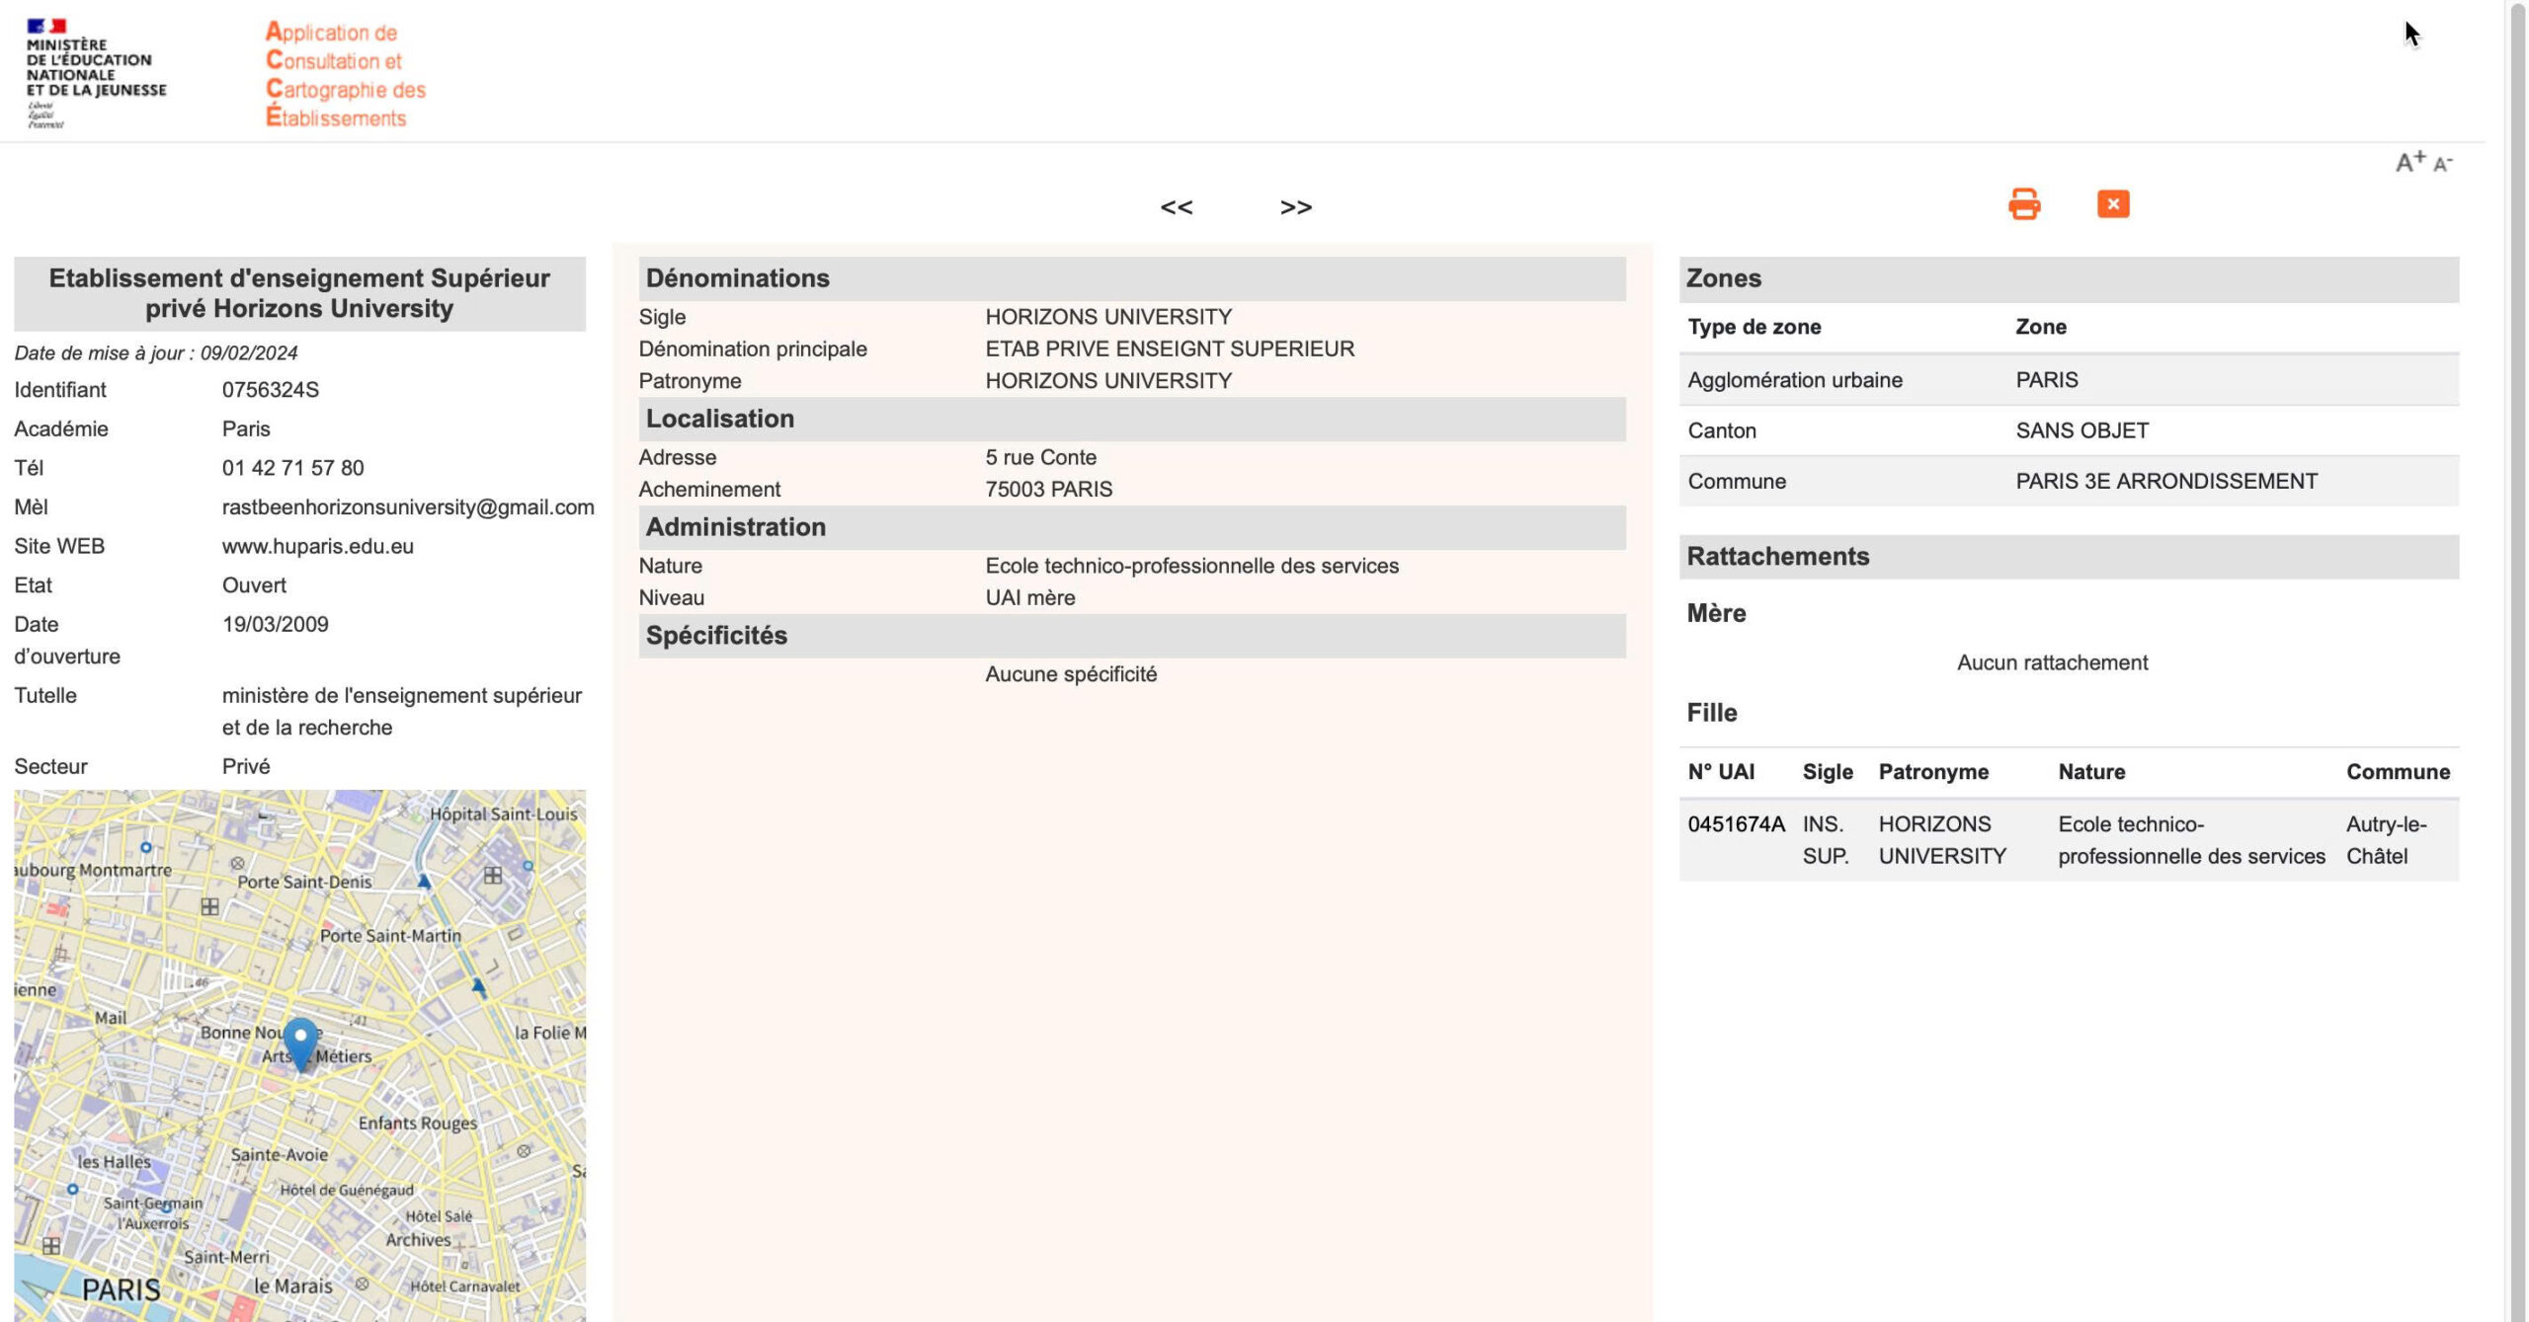This screenshot has height=1322, width=2529.
Task: Click the rastbeenhorizonsuniversity@gmail.com email address
Action: [x=407, y=507]
